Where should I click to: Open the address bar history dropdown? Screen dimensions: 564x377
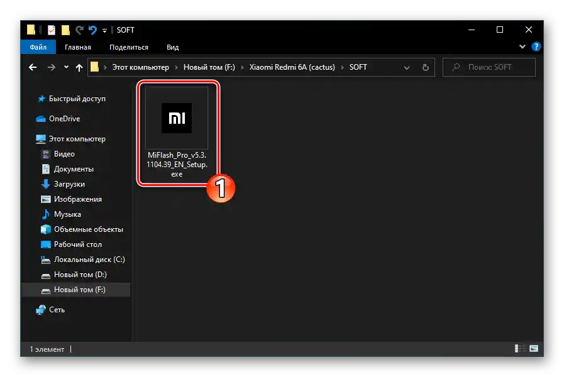click(406, 67)
